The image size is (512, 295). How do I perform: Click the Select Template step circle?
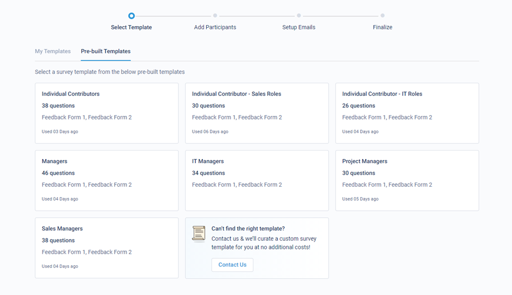131,16
